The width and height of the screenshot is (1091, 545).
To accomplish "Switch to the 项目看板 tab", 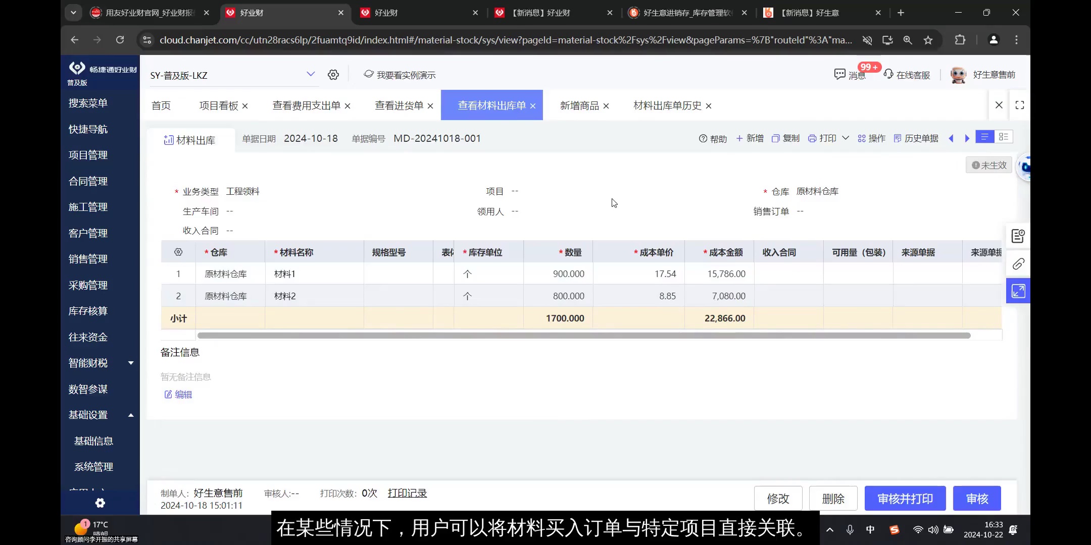I will click(219, 105).
